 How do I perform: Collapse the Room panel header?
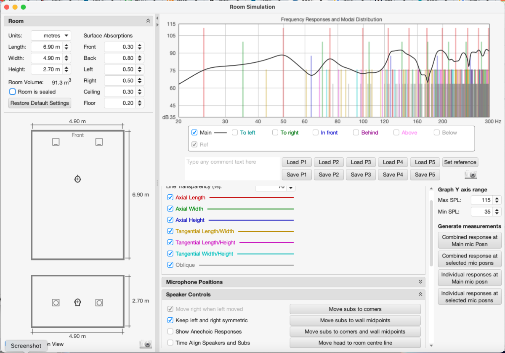point(148,21)
